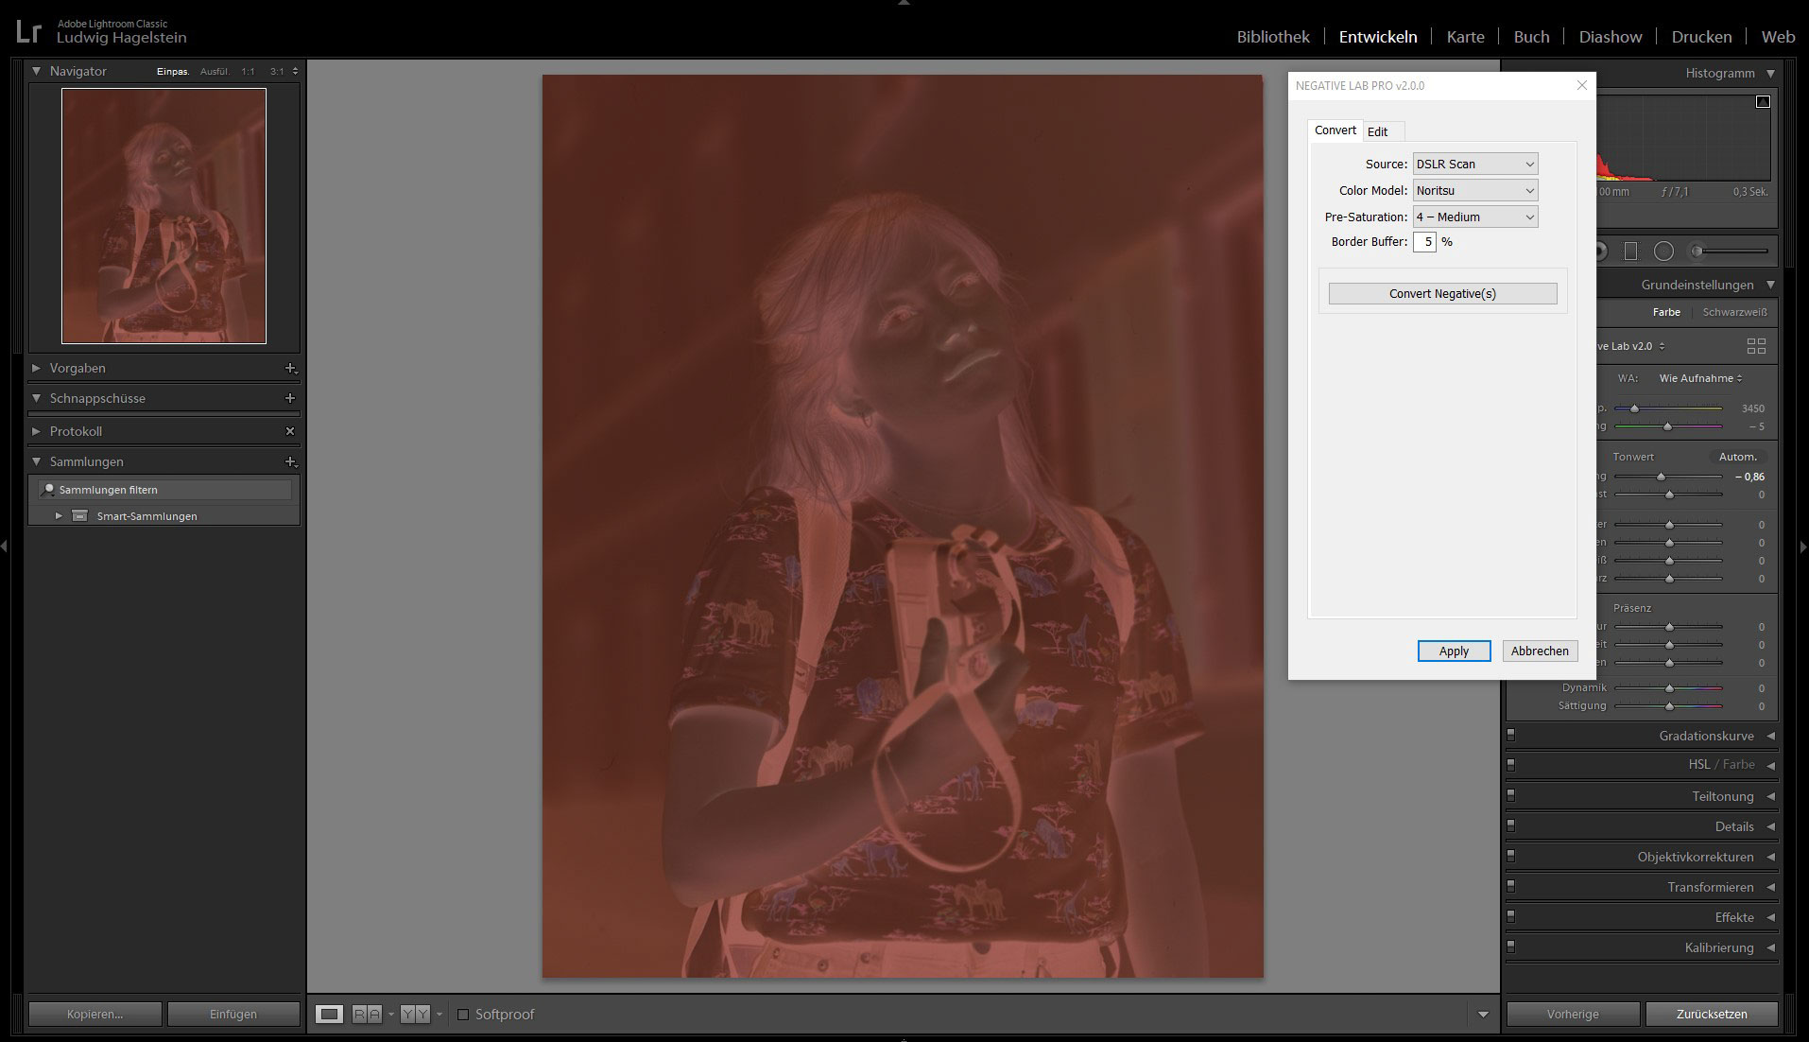This screenshot has height=1042, width=1809.
Task: Click the Apply button
Action: point(1454,651)
